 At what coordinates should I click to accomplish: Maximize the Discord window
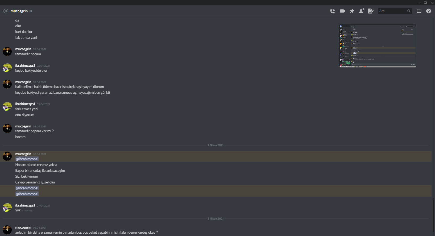tap(425, 2)
